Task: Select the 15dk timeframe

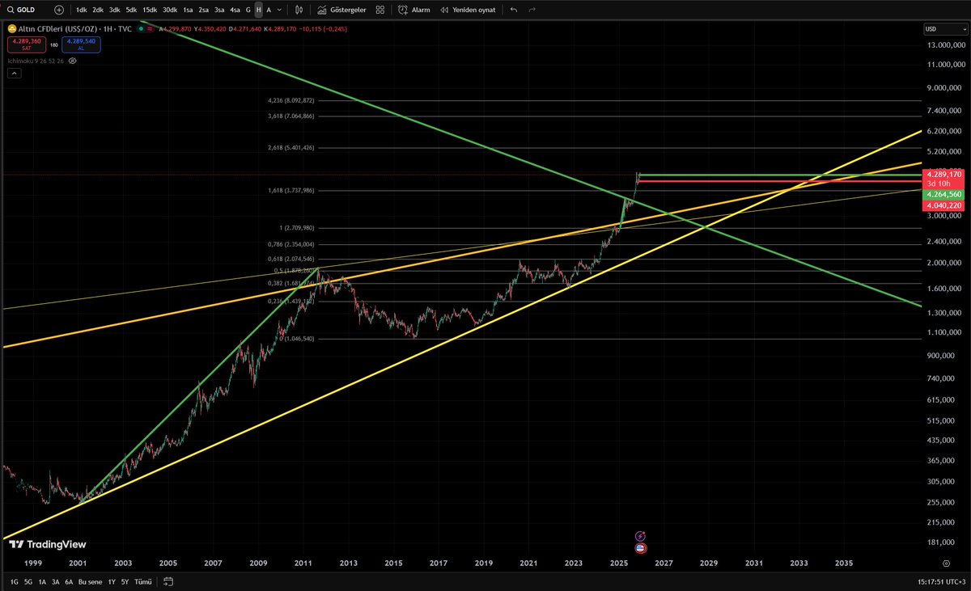Action: click(x=150, y=11)
